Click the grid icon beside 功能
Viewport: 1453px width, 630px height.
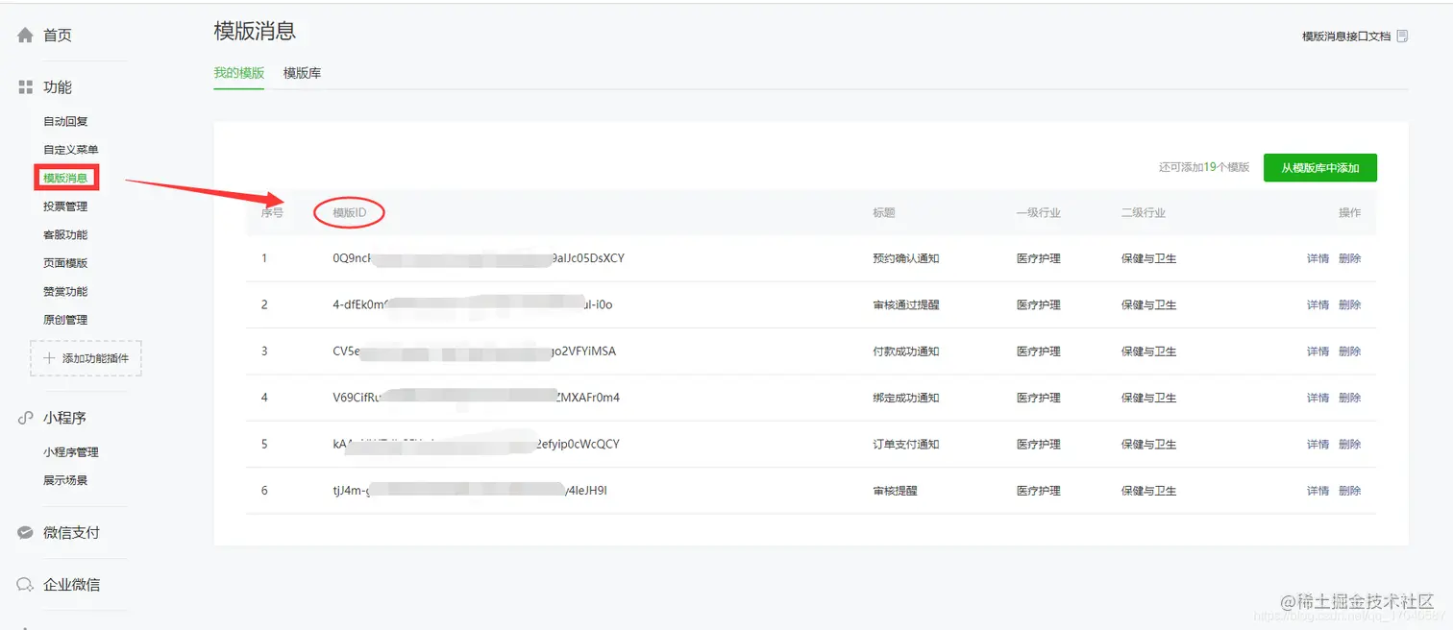26,87
